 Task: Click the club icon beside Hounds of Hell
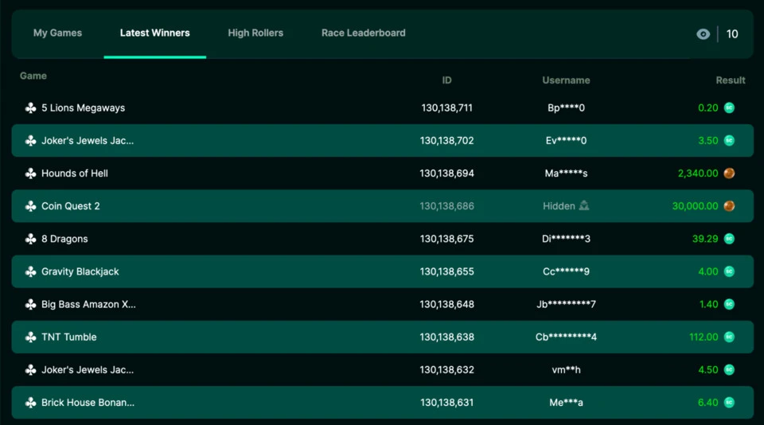click(x=31, y=174)
